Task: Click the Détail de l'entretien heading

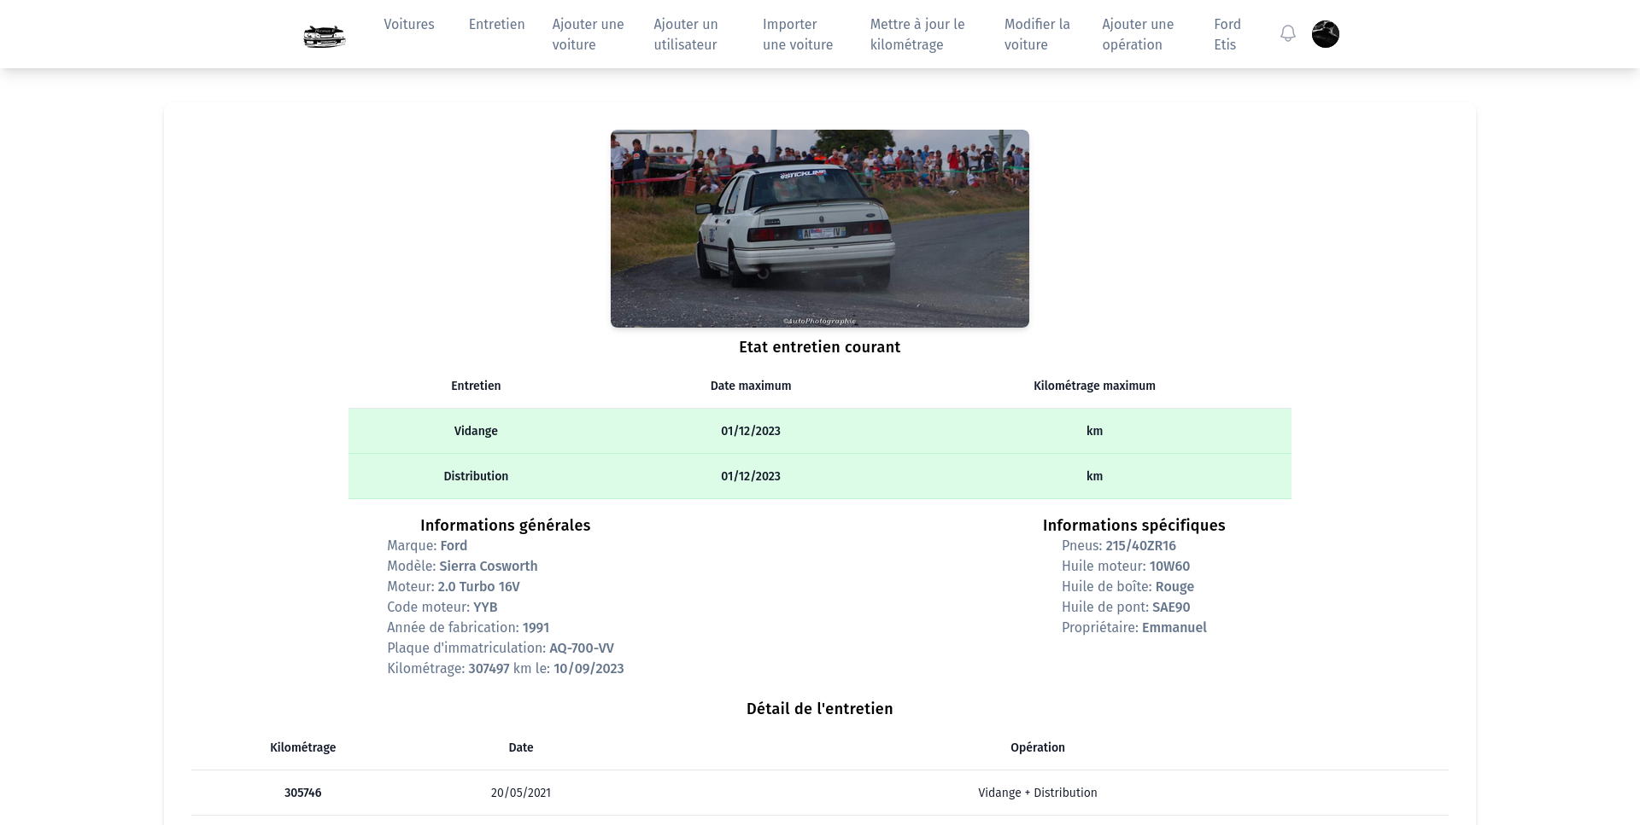Action: [x=820, y=709]
